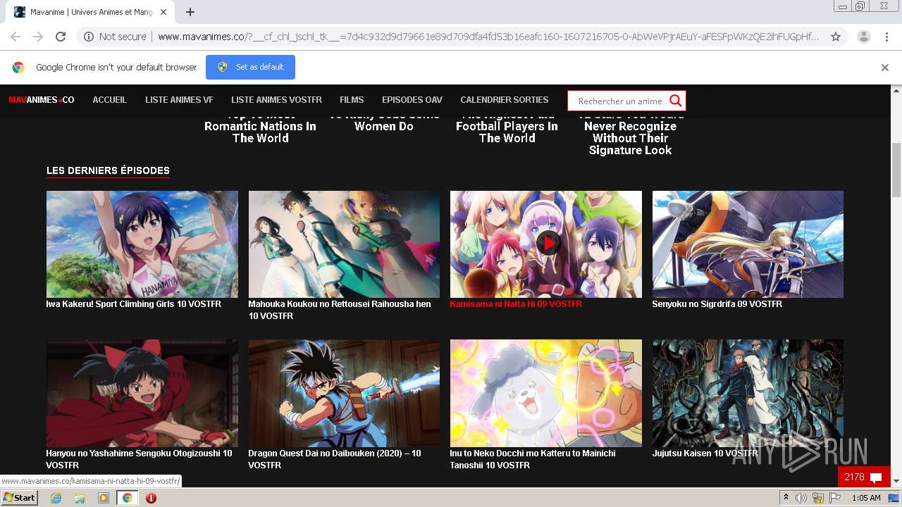This screenshot has height=507, width=902.
Task: Click the MAVANIMES.CO logo
Action: [x=42, y=100]
